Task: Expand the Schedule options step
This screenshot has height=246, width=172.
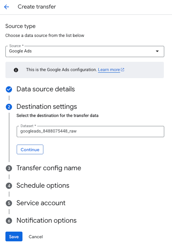Action: 43,185
